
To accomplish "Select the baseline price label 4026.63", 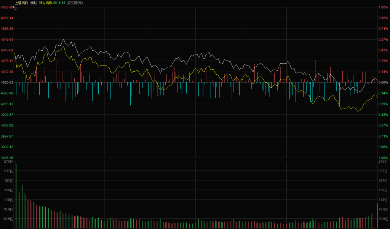I will [x=7, y=82].
